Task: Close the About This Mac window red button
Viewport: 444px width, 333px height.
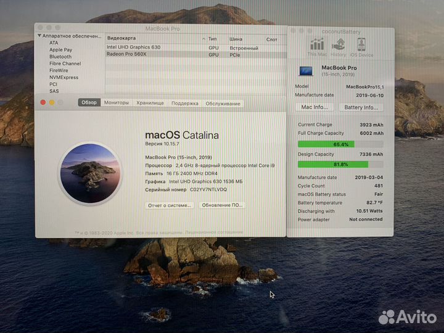Action: pyautogui.click(x=43, y=102)
